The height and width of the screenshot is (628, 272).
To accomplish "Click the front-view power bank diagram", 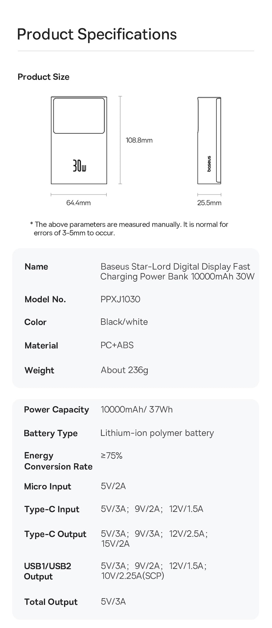I will point(79,140).
